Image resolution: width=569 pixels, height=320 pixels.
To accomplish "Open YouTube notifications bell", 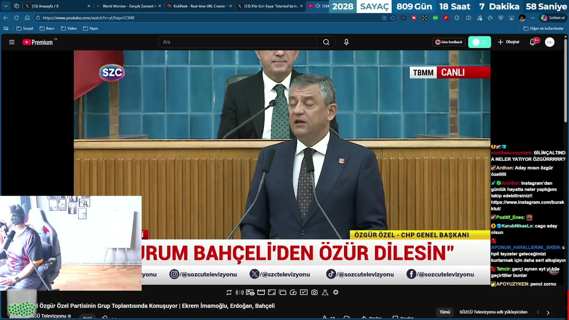I will (533, 42).
